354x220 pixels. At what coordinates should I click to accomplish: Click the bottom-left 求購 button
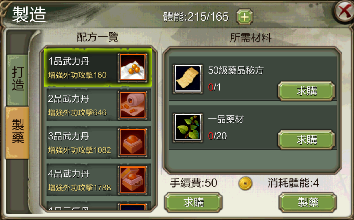pyautogui.click(x=194, y=202)
